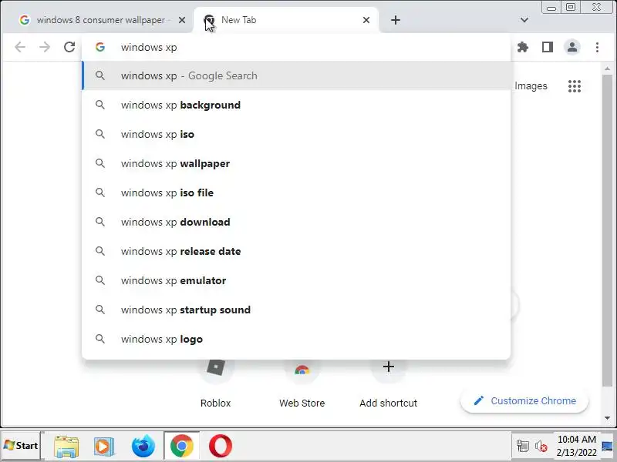This screenshot has height=462, width=617.
Task: Open the Extensions puzzle icon
Action: [x=523, y=47]
